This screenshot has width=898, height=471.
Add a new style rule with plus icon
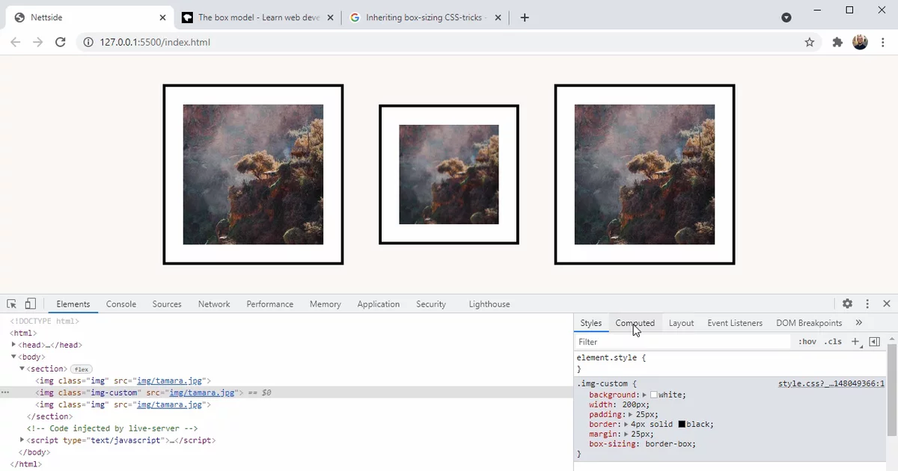(855, 341)
